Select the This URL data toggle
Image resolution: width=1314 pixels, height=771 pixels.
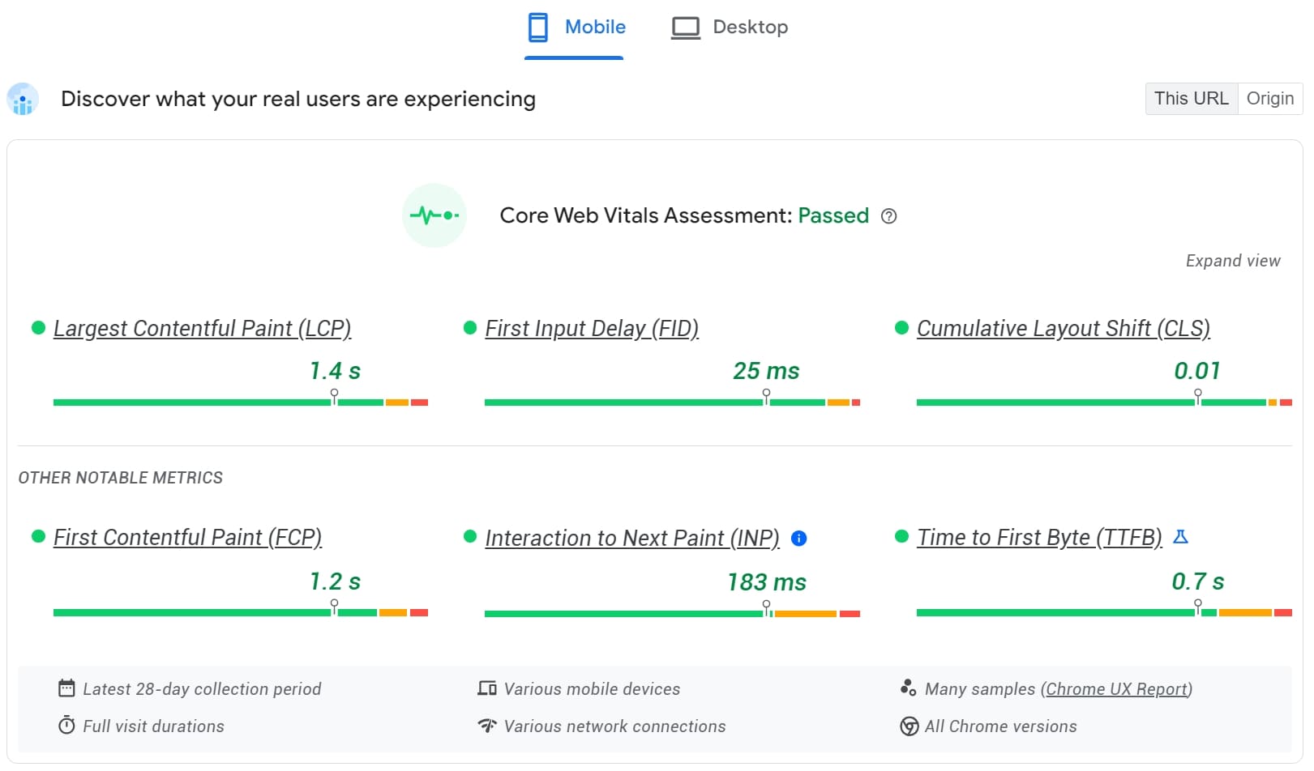tap(1191, 98)
